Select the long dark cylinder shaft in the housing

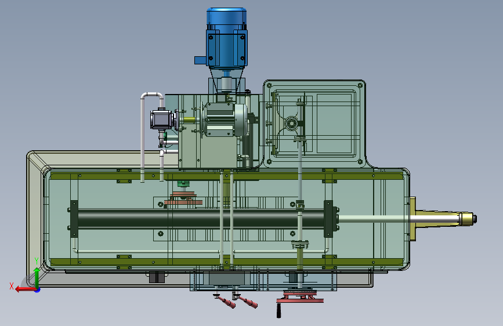pyautogui.click(x=201, y=219)
